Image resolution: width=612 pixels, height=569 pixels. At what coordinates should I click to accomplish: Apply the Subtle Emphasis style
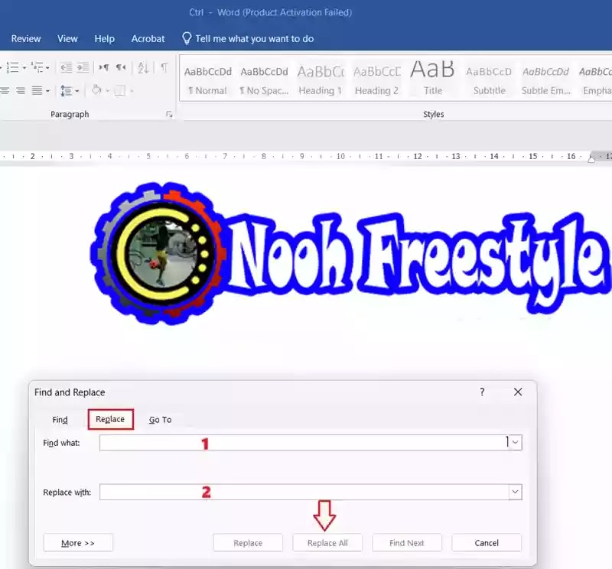tap(545, 80)
